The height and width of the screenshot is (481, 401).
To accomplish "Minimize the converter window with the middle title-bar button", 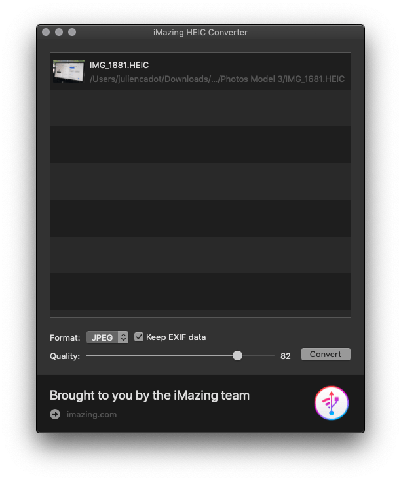I will point(59,32).
